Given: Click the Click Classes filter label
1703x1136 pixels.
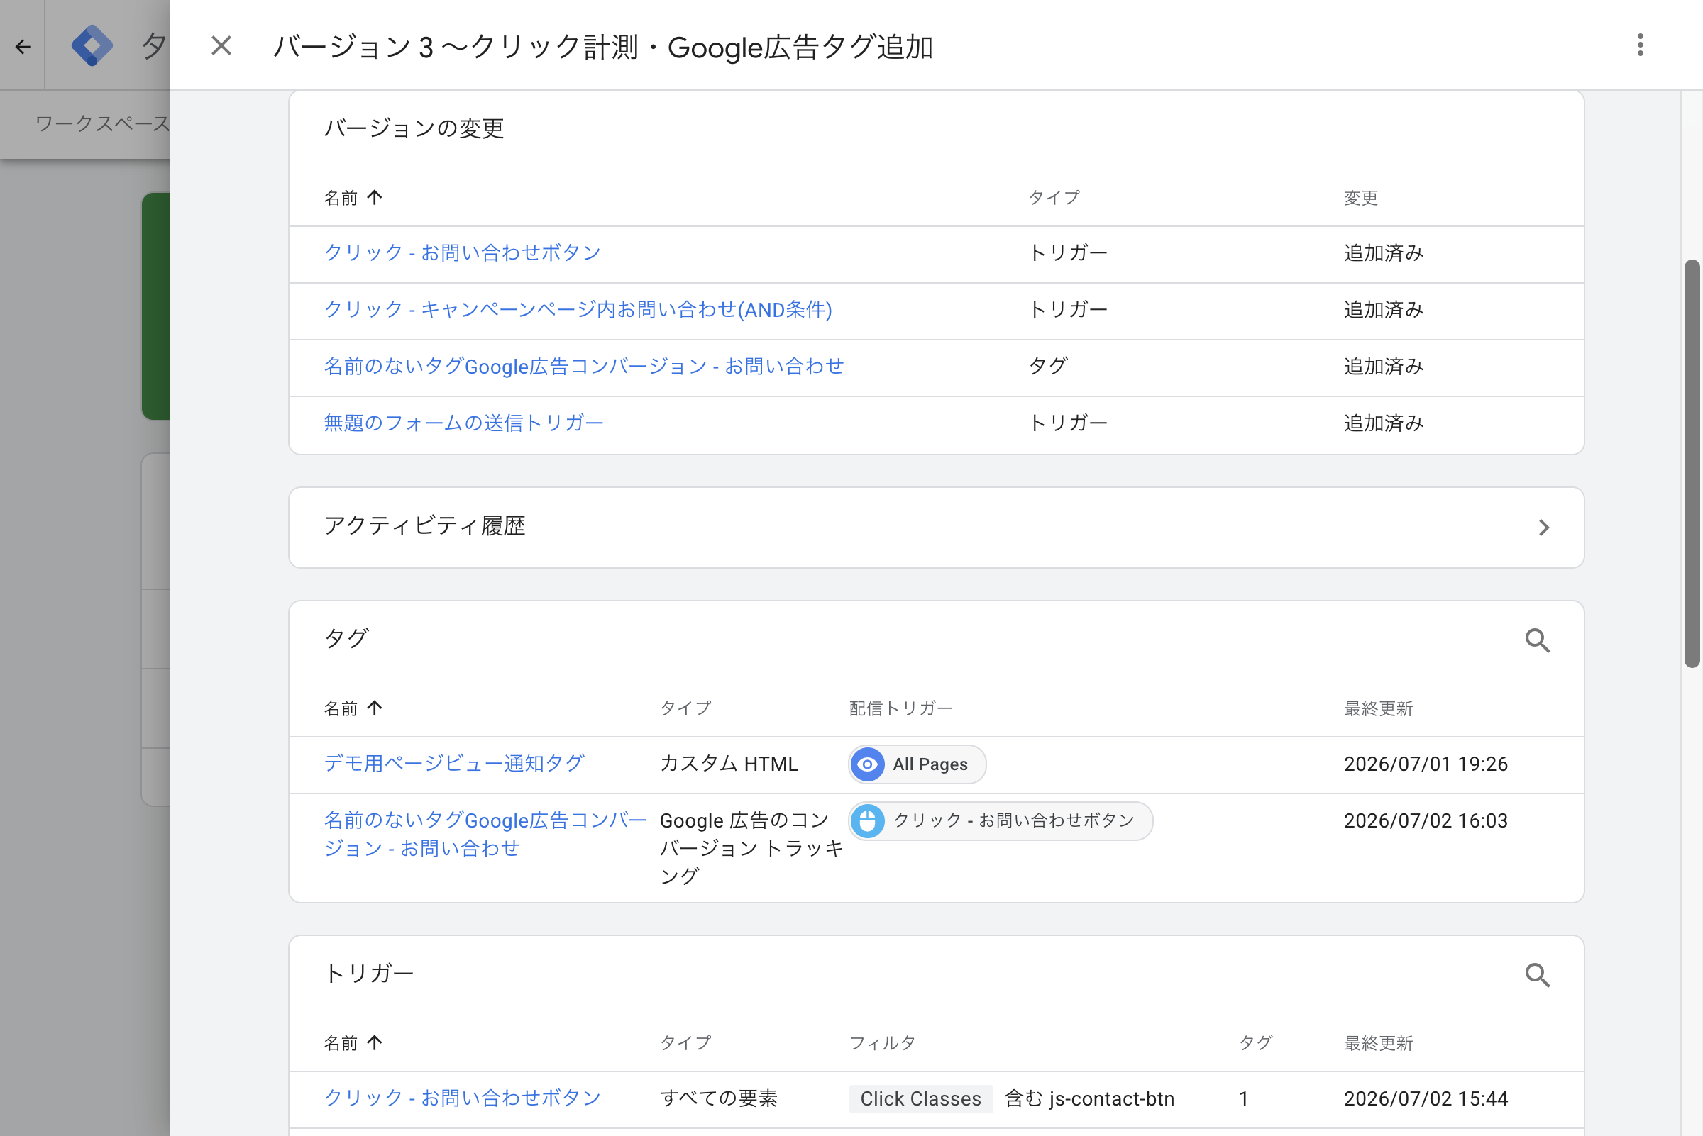Looking at the screenshot, I should pyautogui.click(x=921, y=1099).
